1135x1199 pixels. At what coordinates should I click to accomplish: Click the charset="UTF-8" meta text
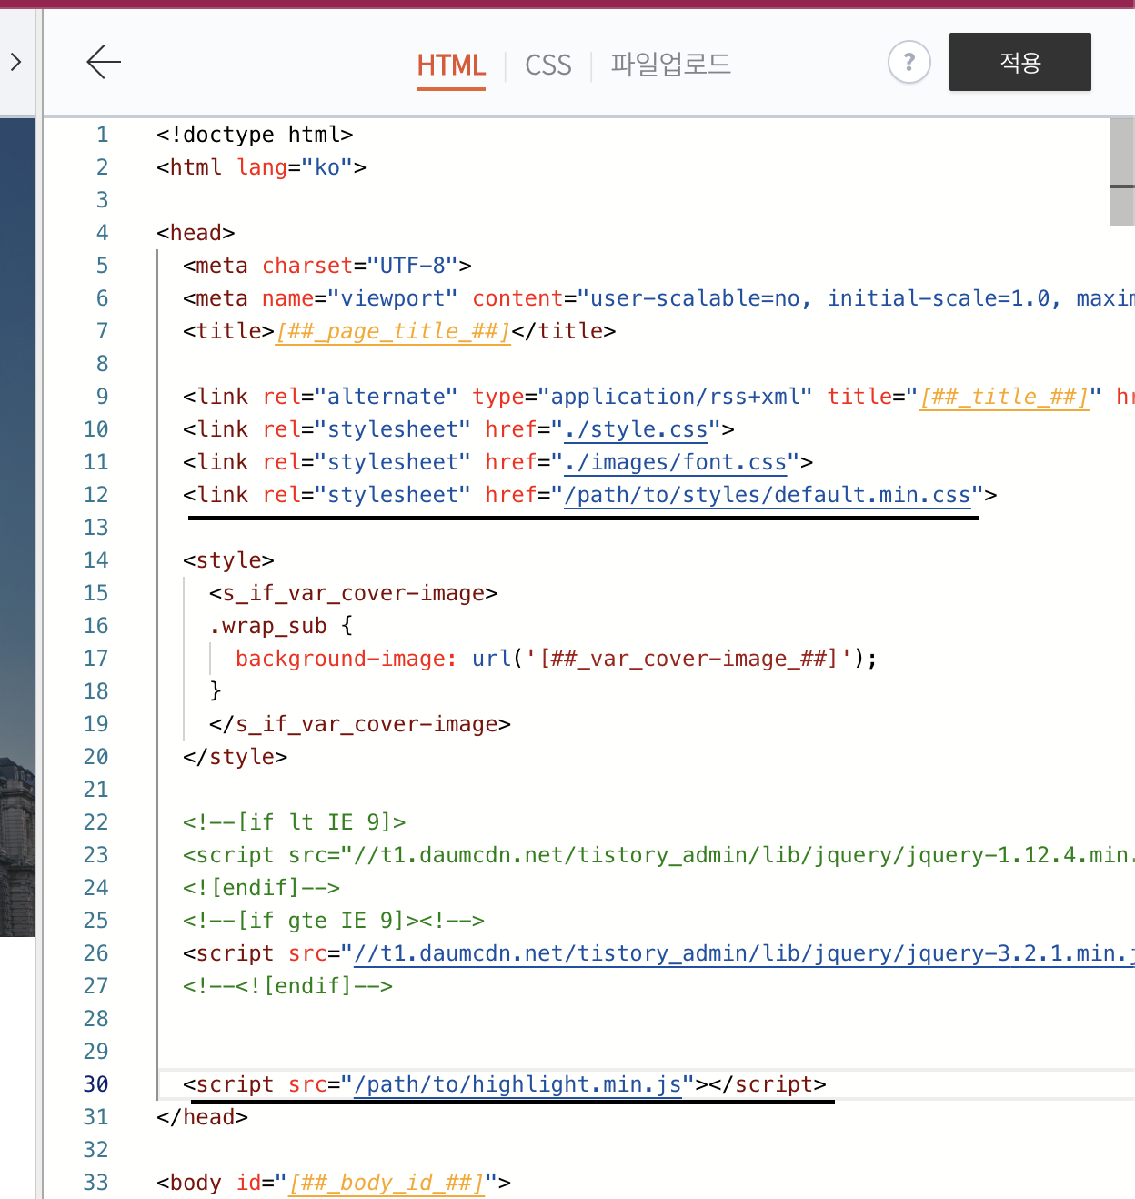click(360, 266)
